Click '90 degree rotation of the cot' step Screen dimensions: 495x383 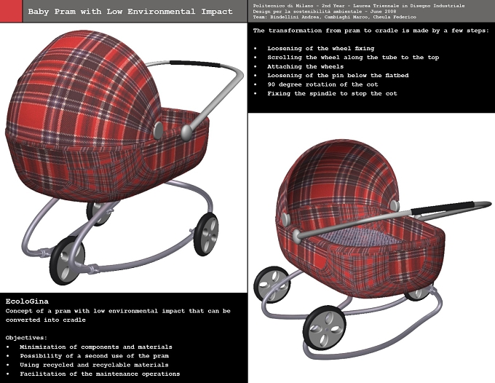[x=322, y=84]
